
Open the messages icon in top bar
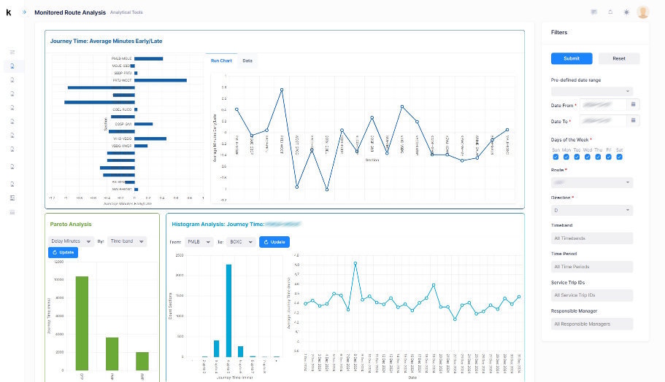click(x=593, y=12)
